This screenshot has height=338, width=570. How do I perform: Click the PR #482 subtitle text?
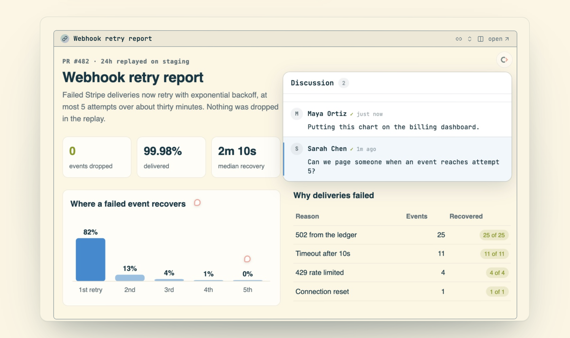[126, 61]
